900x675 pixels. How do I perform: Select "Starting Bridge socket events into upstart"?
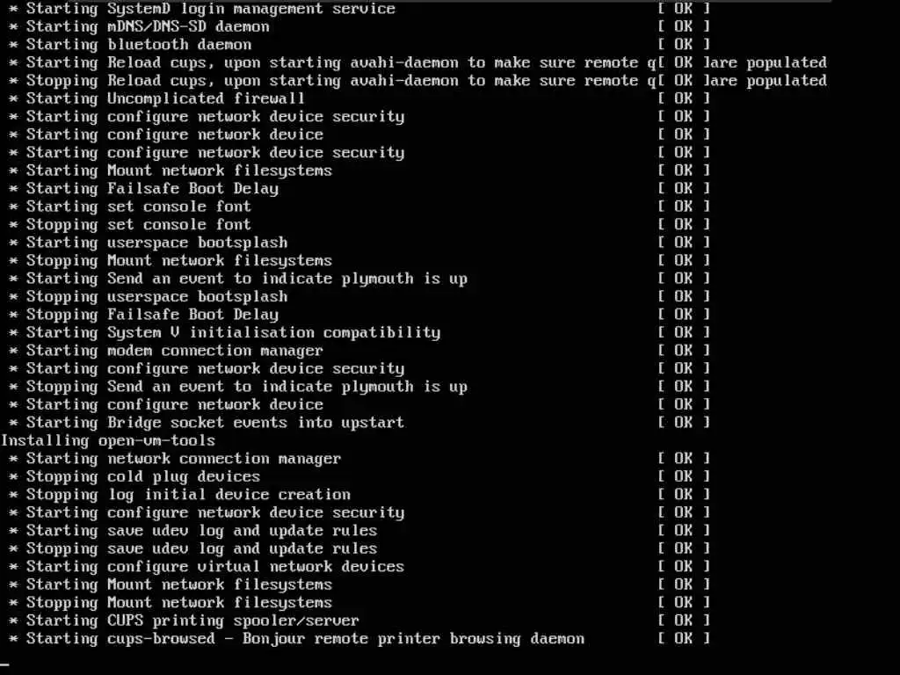click(x=215, y=423)
